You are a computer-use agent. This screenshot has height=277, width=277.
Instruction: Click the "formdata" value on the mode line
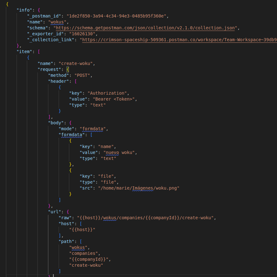pos(93,129)
